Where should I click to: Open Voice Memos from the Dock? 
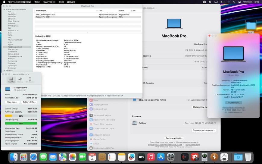click(x=185, y=157)
